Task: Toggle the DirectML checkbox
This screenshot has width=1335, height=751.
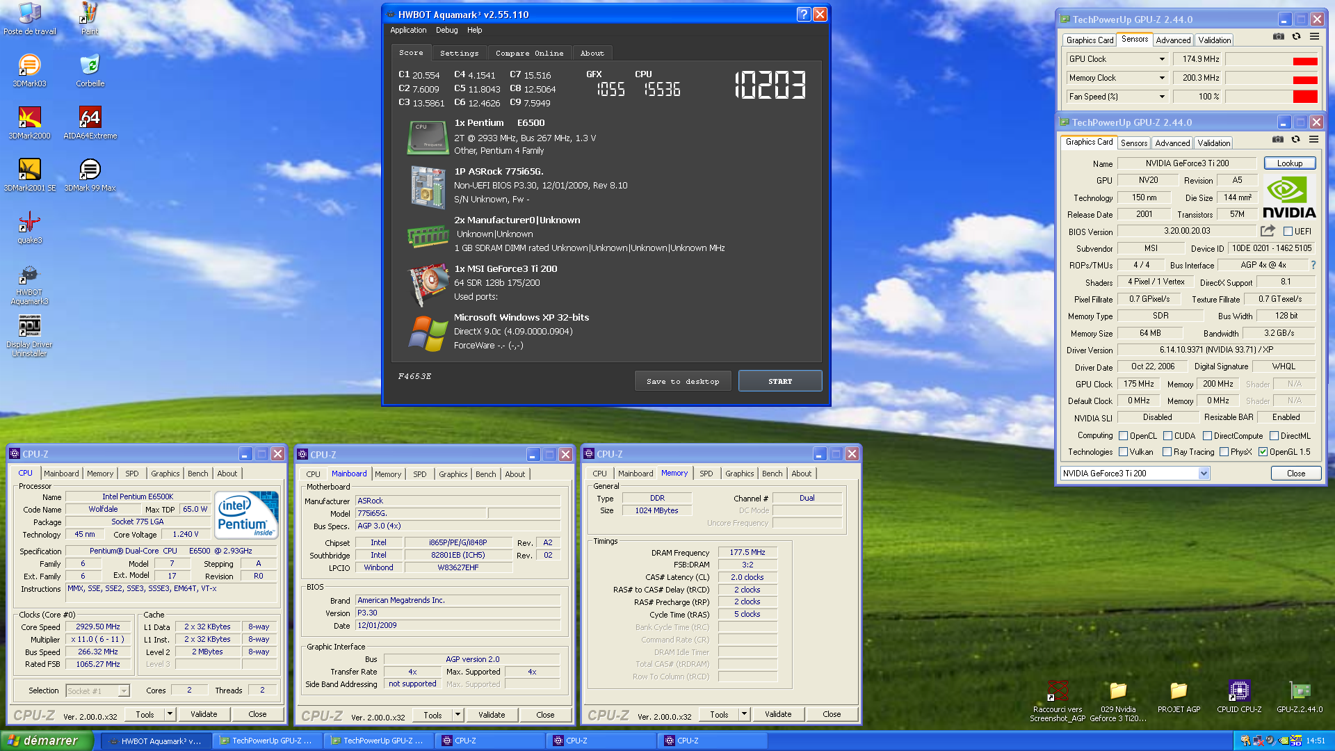Action: click(1274, 436)
